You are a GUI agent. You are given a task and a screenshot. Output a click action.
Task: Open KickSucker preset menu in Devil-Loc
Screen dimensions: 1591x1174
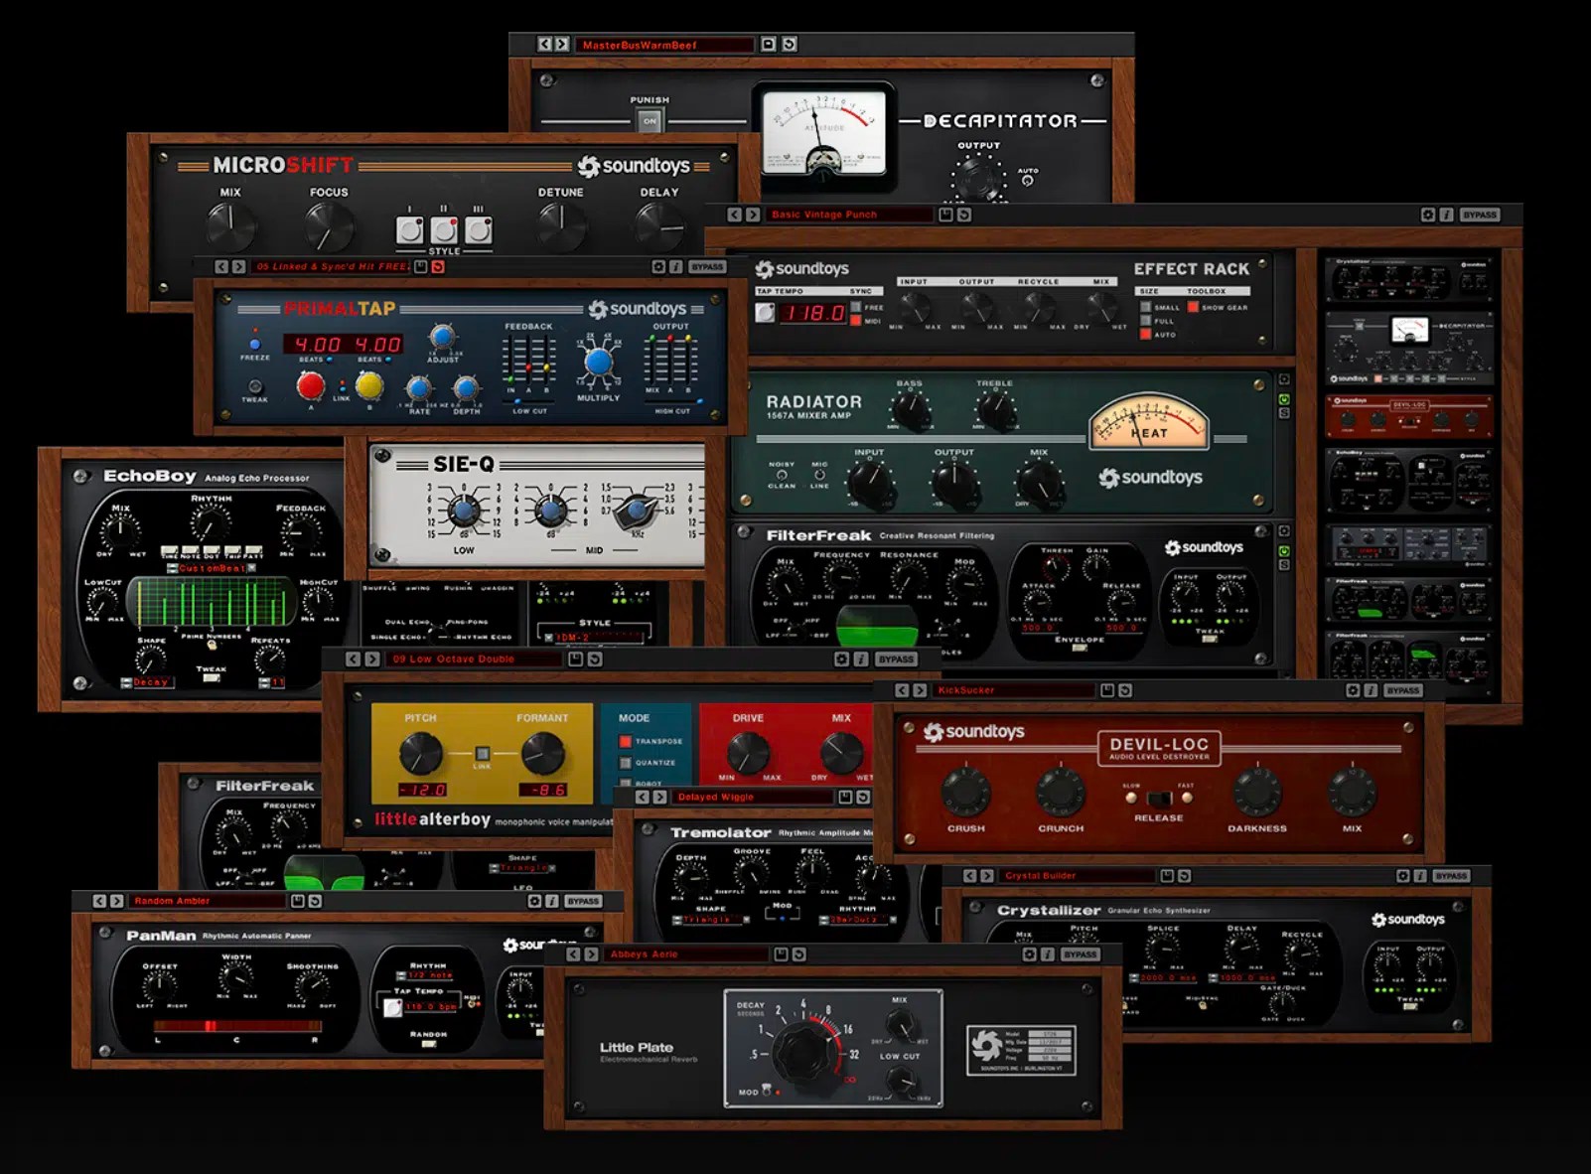[1014, 690]
